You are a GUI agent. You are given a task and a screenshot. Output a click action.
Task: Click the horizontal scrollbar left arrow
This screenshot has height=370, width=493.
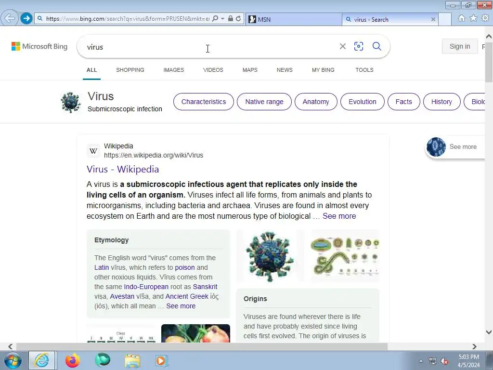pos(10,346)
